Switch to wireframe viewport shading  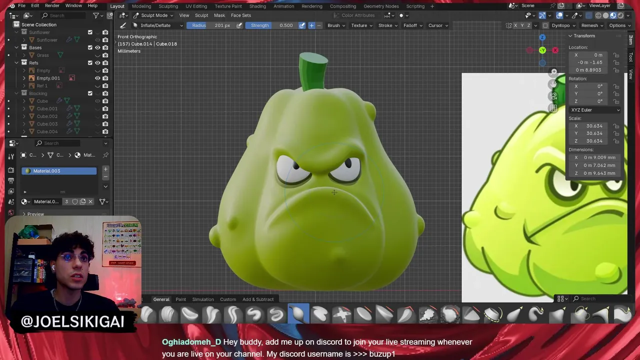point(598,15)
